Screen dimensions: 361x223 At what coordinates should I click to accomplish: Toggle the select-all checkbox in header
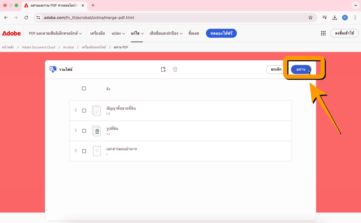pos(84,89)
